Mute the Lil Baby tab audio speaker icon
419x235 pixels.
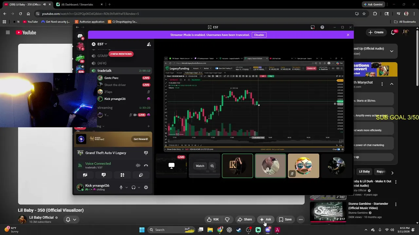coord(44,5)
